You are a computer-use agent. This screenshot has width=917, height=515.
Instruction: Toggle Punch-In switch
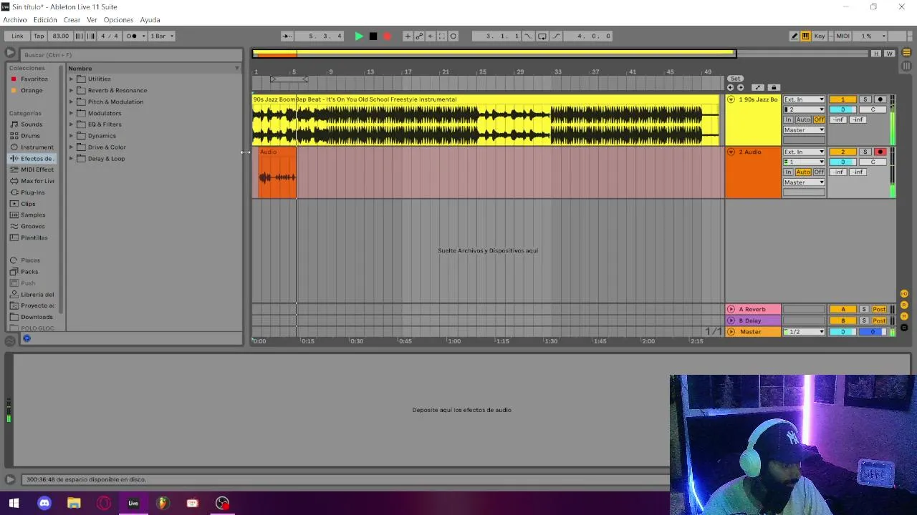[x=528, y=36]
